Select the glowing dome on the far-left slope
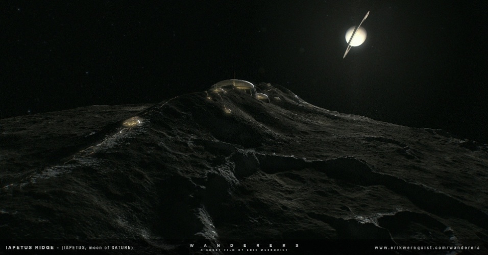Image resolution: width=488 pixels, height=255 pixels. [x=133, y=121]
